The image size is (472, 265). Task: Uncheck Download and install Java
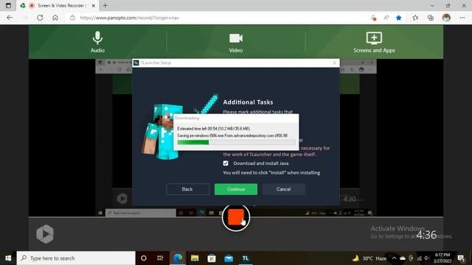click(226, 163)
